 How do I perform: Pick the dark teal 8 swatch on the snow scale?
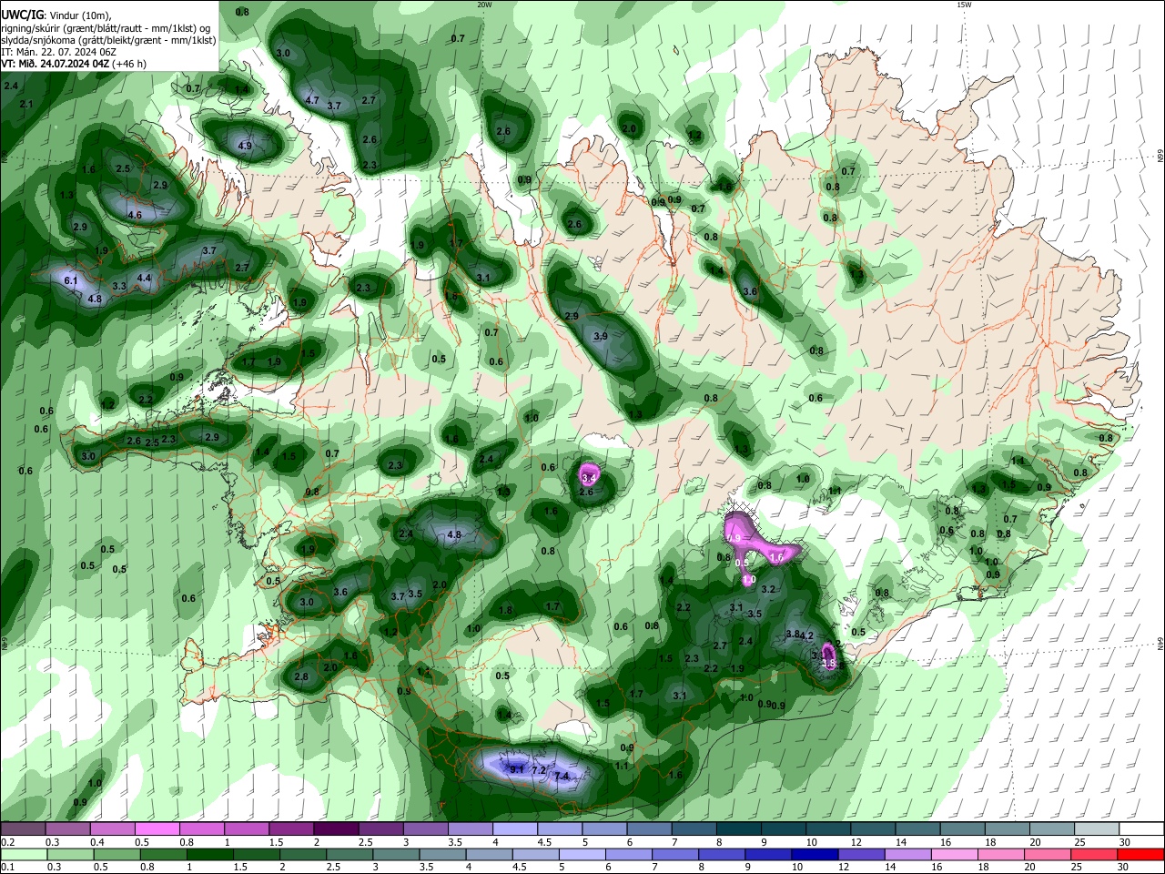pyautogui.click(x=738, y=829)
